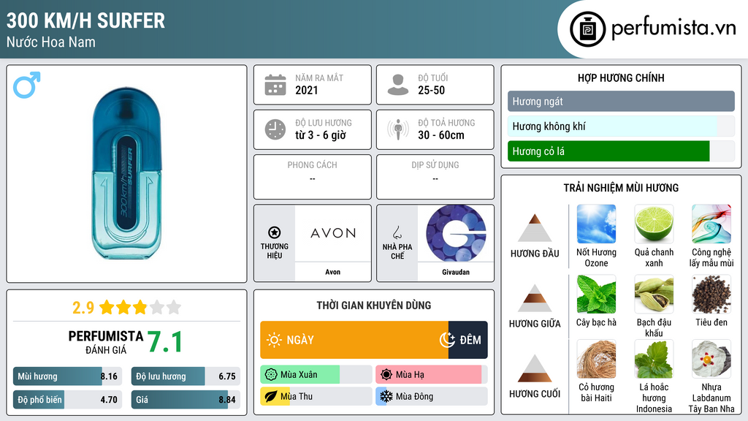Click the sun icon in the Ngày bar
The height and width of the screenshot is (421, 748).
click(x=274, y=340)
